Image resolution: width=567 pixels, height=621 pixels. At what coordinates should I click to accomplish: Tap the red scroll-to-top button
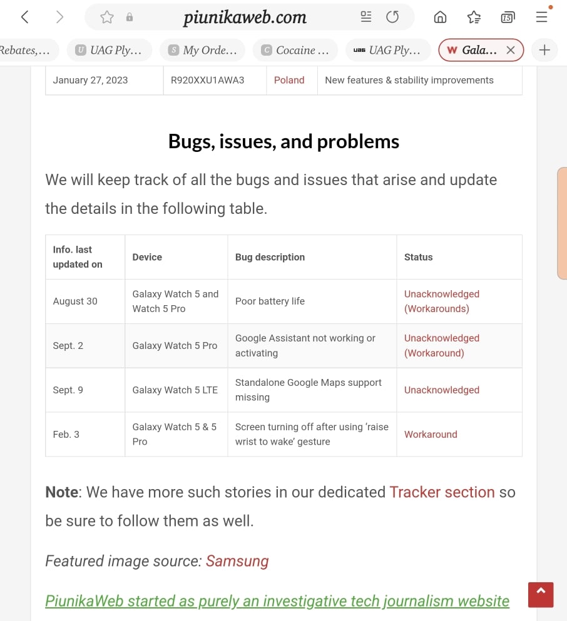click(x=541, y=595)
